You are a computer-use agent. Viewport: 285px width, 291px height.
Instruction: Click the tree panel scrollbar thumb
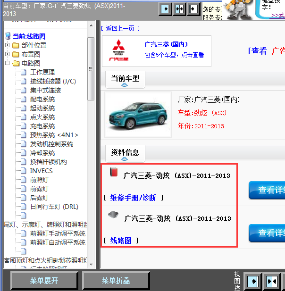coord(91,69)
